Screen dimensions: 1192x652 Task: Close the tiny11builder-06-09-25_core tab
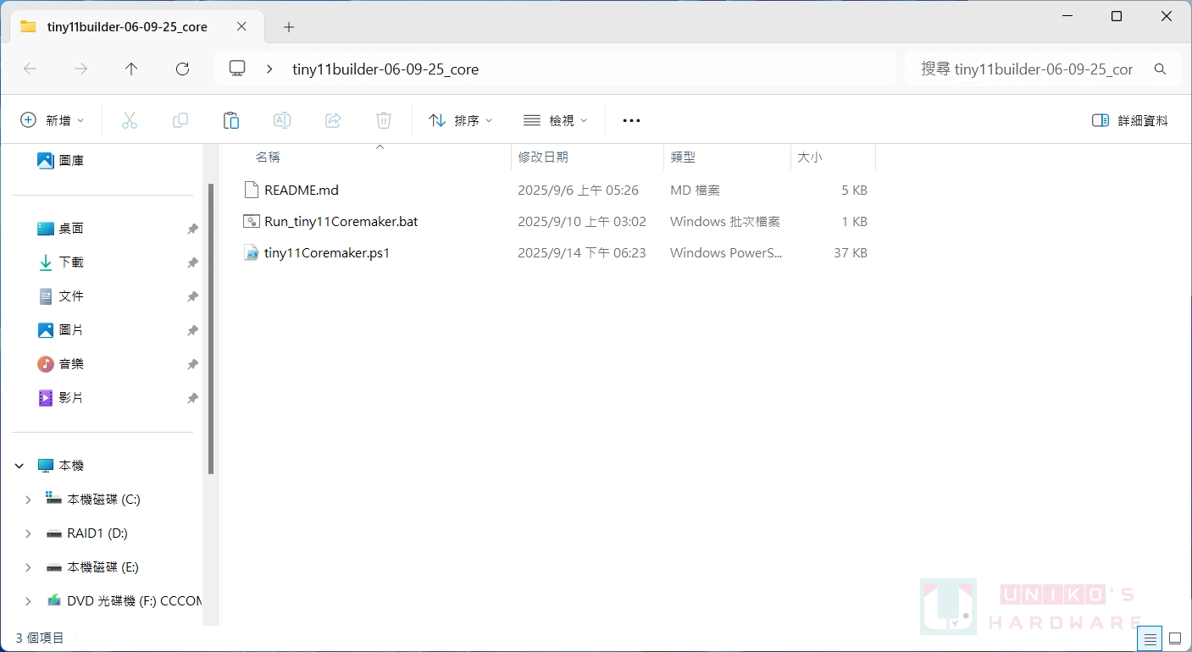[241, 27]
